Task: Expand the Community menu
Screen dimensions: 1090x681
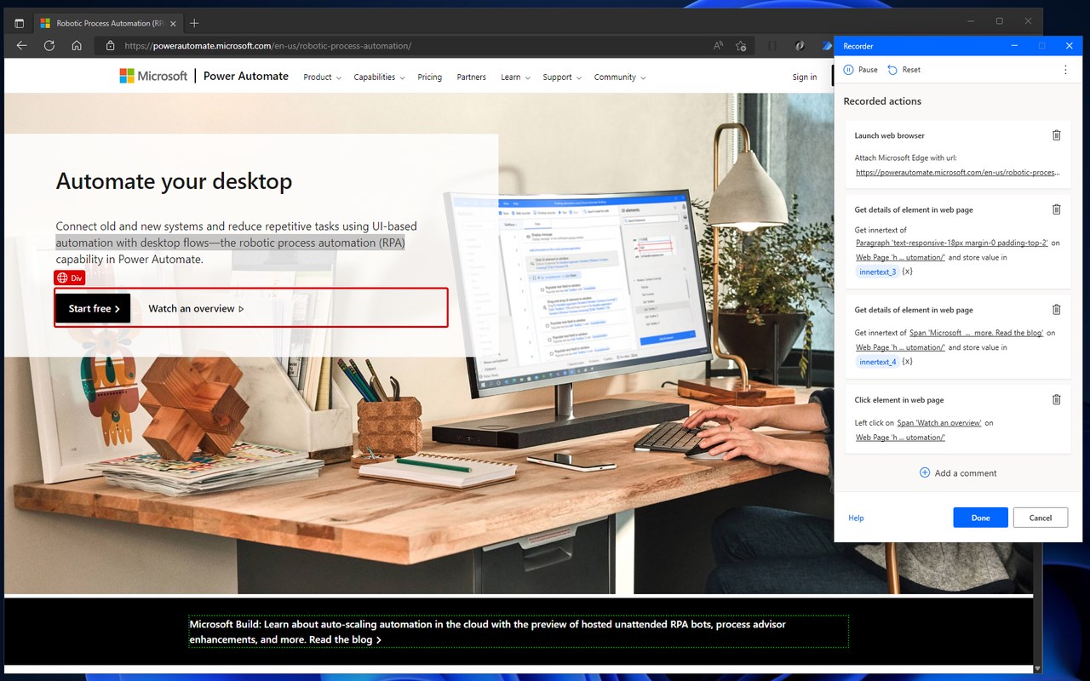Action: tap(620, 77)
